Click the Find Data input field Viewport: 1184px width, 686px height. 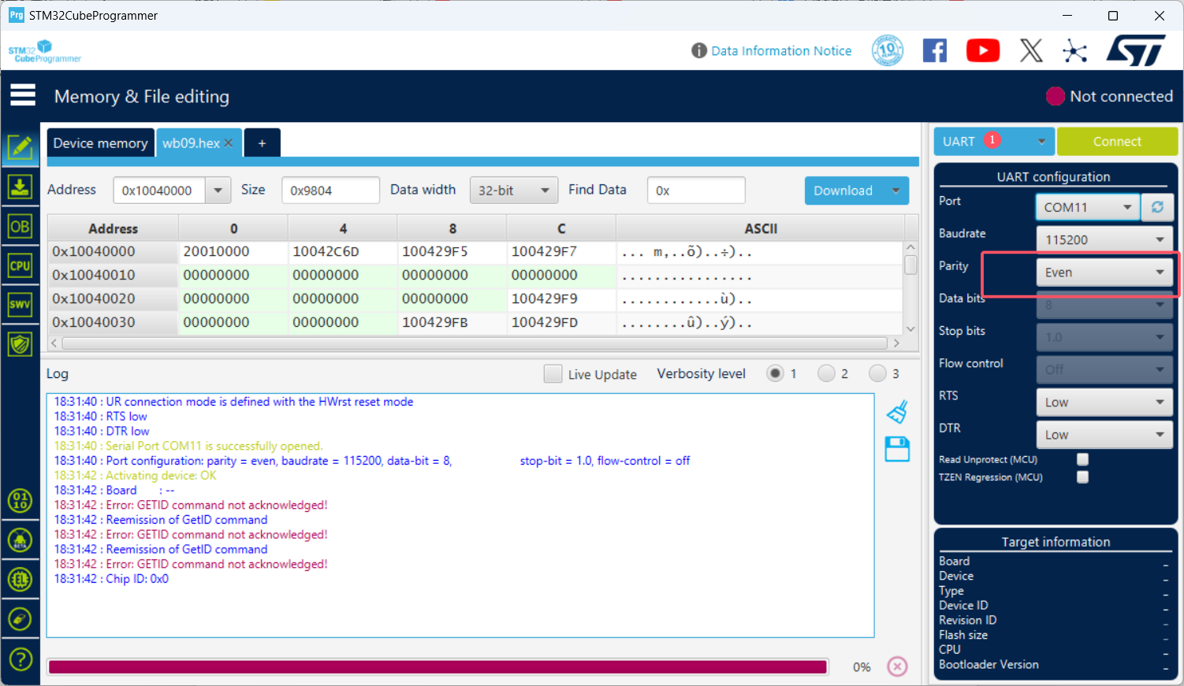click(696, 190)
